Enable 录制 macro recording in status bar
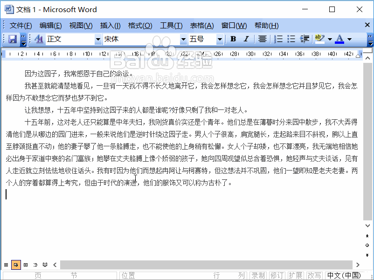Image resolution: width=374 pixels, height=280 pixels. coord(258,275)
